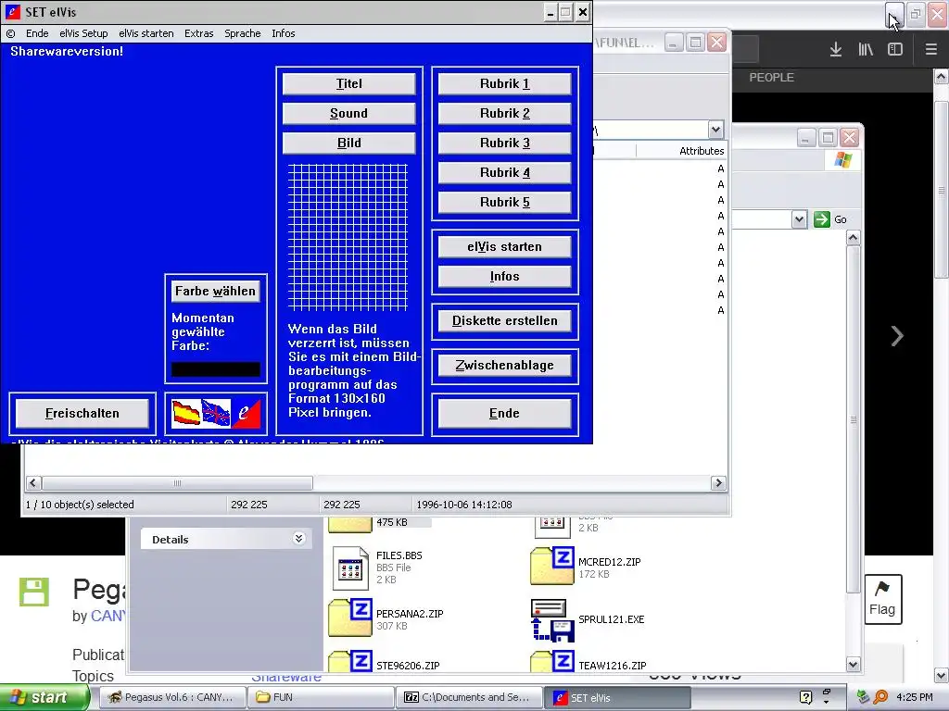Click the 7-Zip horizontal scrollbar right arrow

pos(718,483)
